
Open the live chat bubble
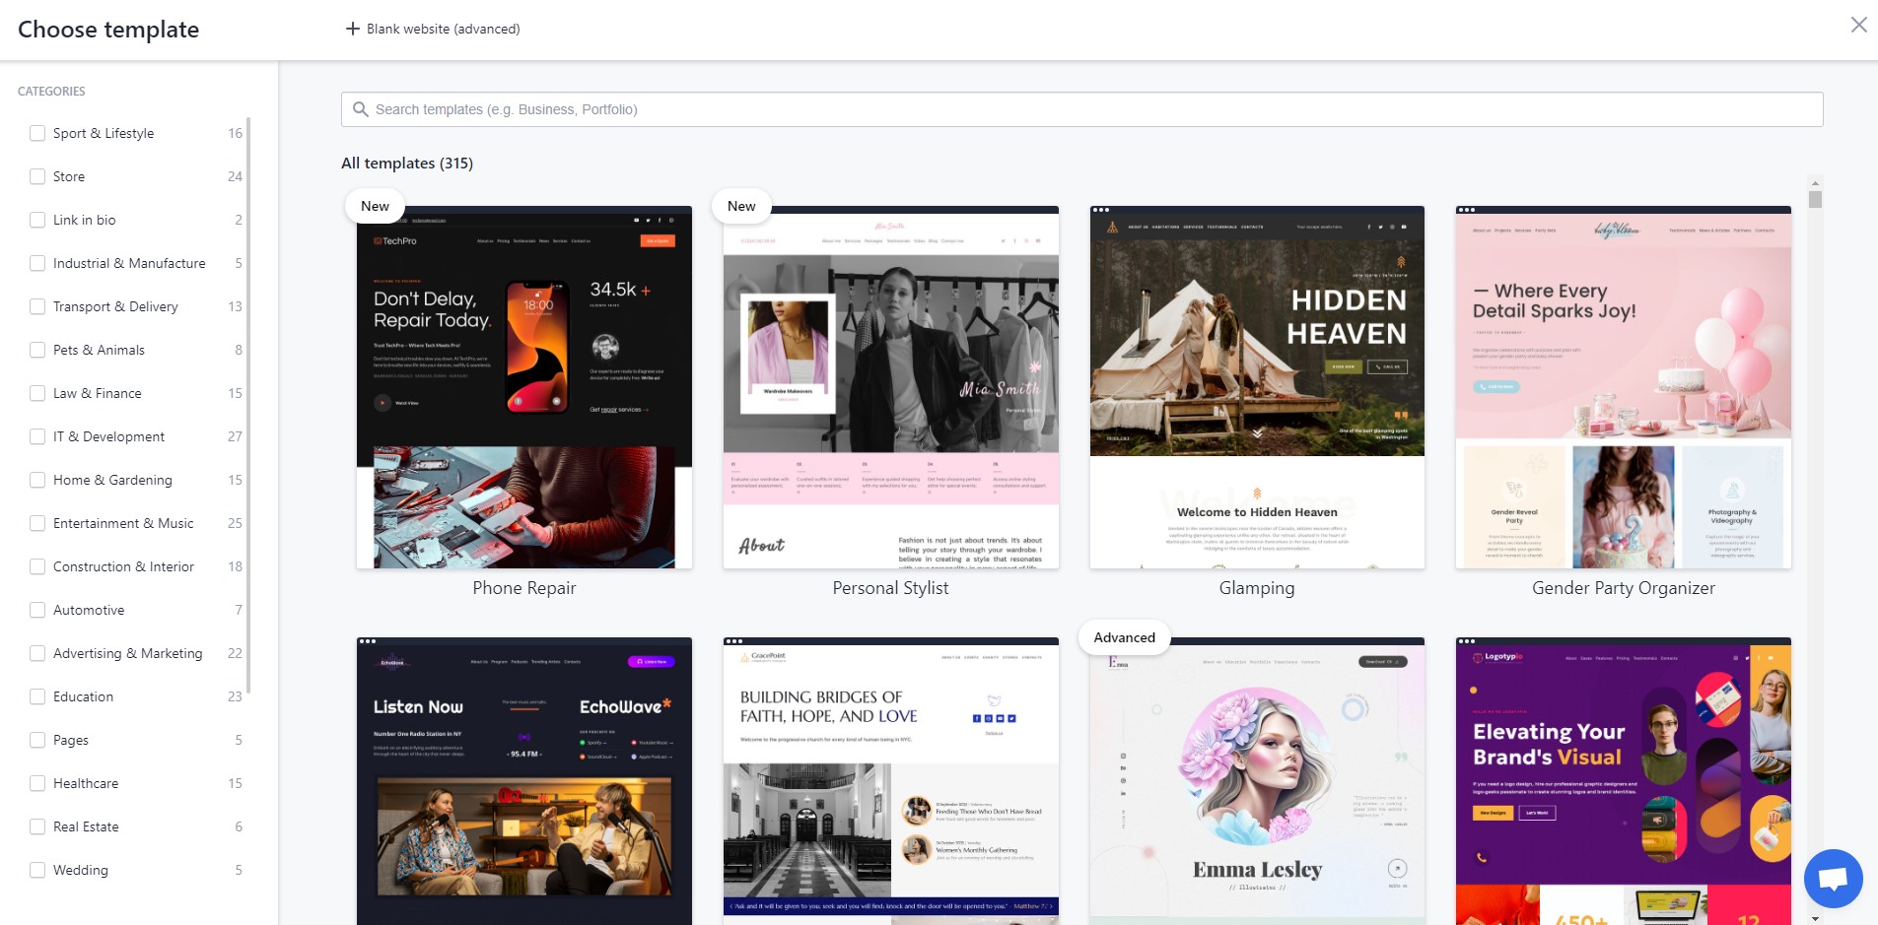[1833, 879]
